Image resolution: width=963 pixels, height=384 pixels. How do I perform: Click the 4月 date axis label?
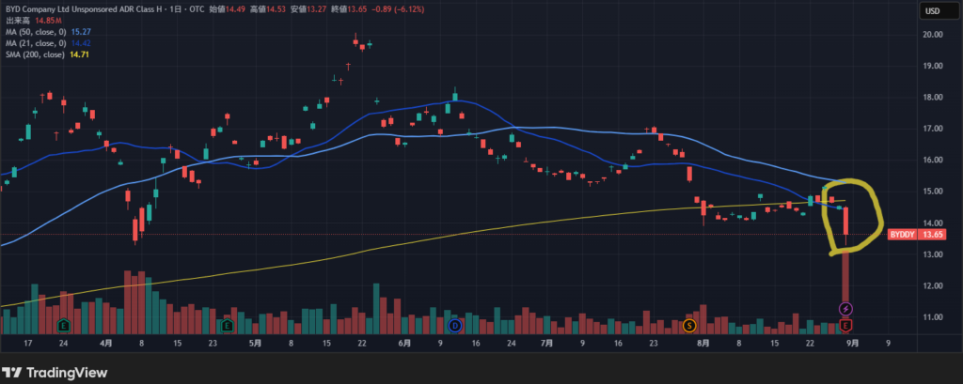pyautogui.click(x=106, y=344)
